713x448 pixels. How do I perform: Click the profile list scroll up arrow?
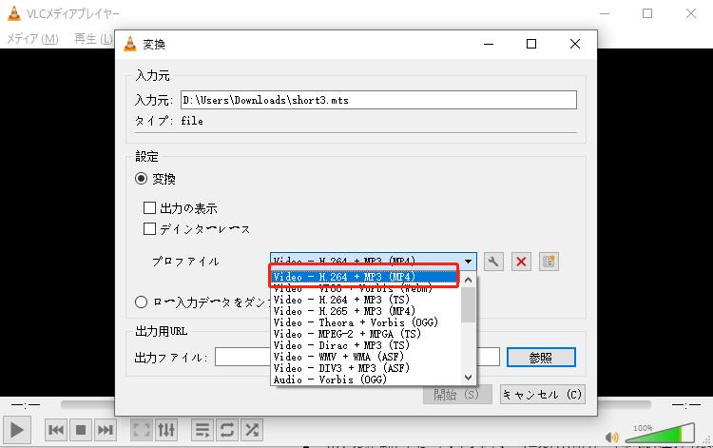[468, 280]
